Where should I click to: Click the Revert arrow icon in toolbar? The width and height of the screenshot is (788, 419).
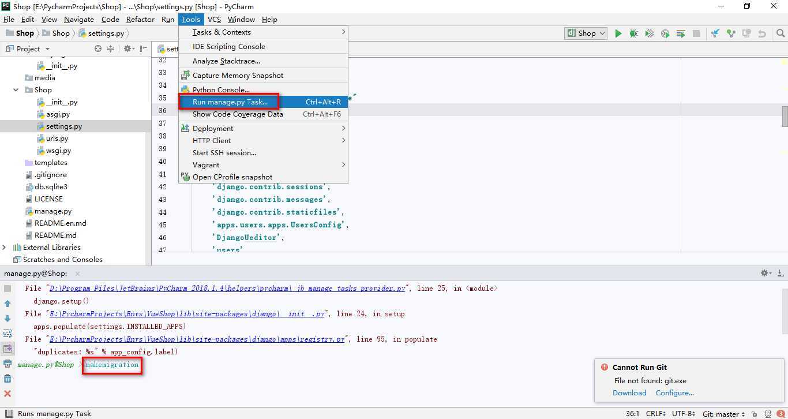tap(762, 33)
